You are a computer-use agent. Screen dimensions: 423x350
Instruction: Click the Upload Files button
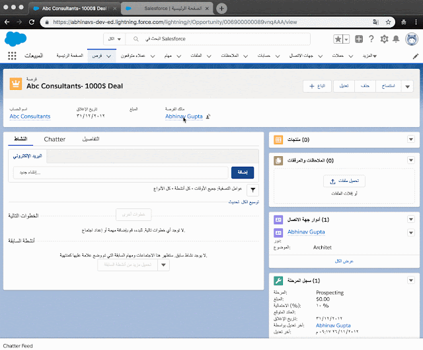(344, 181)
